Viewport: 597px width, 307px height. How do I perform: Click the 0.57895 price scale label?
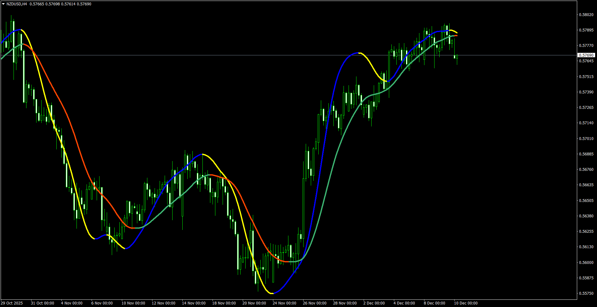(586, 30)
